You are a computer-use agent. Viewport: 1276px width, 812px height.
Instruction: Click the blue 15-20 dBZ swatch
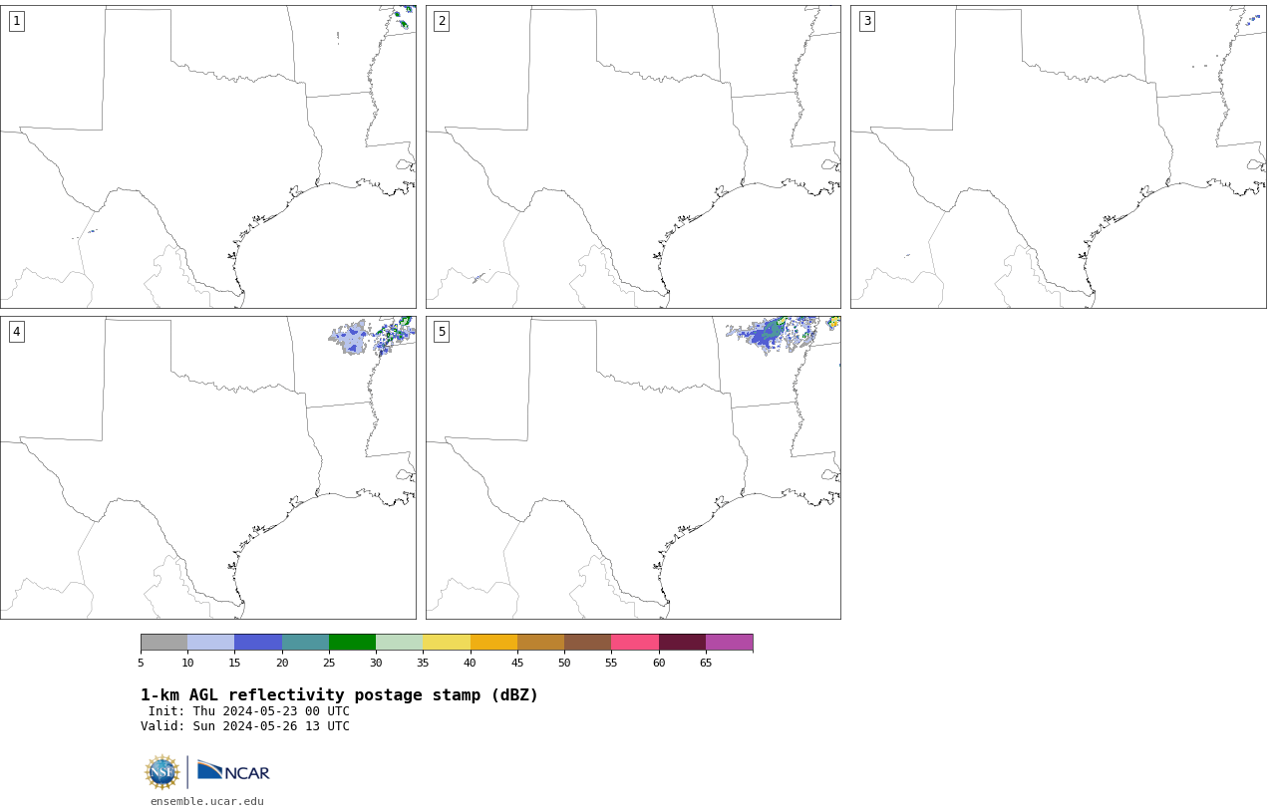click(x=258, y=643)
